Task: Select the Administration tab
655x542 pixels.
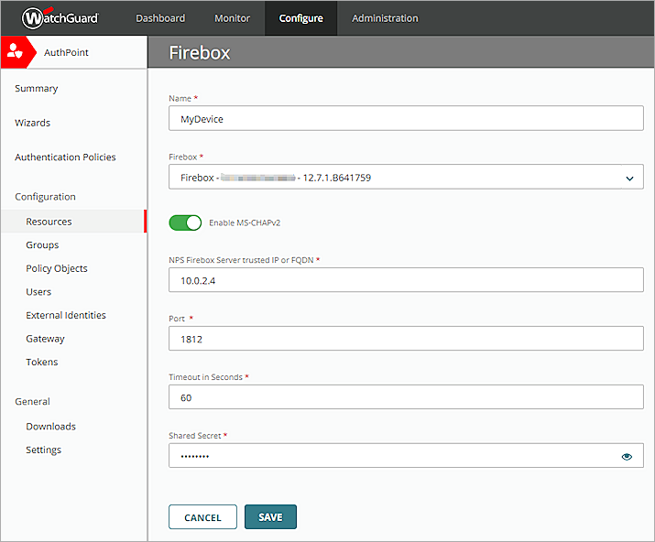Action: pos(385,18)
